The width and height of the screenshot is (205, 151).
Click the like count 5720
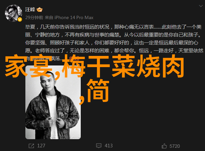click(175, 146)
